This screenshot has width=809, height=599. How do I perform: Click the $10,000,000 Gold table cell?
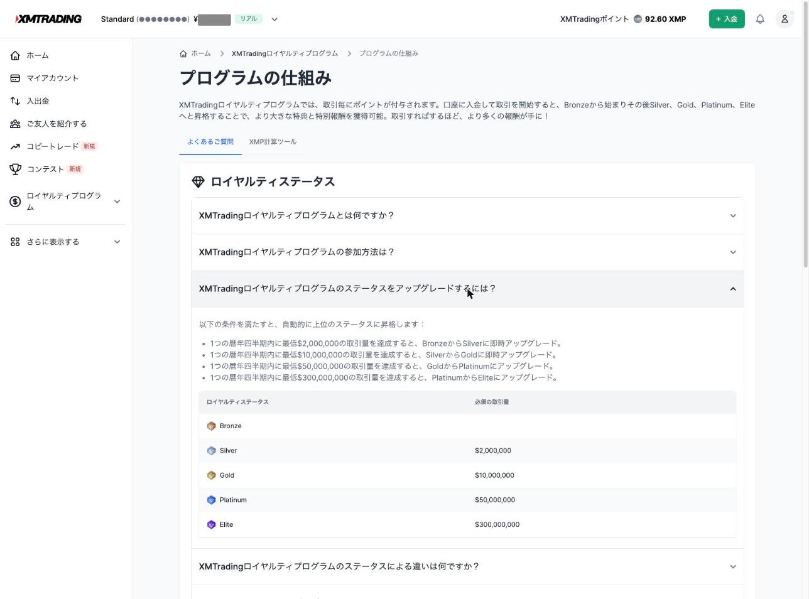494,475
